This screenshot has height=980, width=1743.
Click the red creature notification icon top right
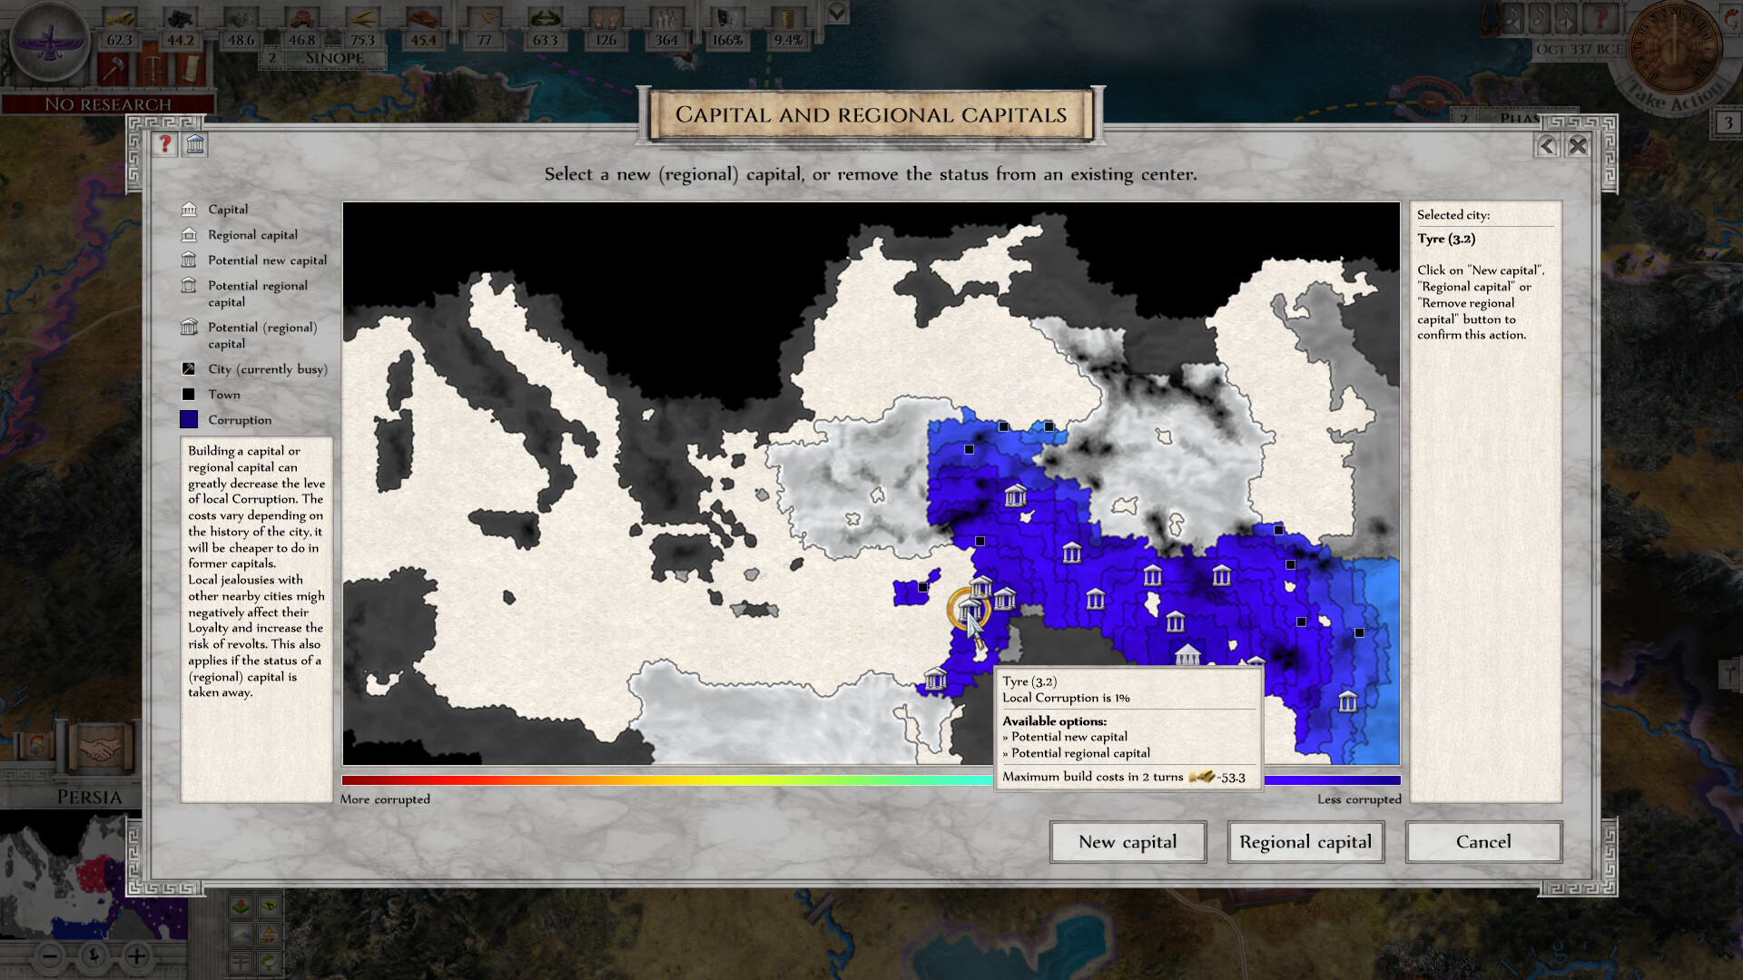1729,20
